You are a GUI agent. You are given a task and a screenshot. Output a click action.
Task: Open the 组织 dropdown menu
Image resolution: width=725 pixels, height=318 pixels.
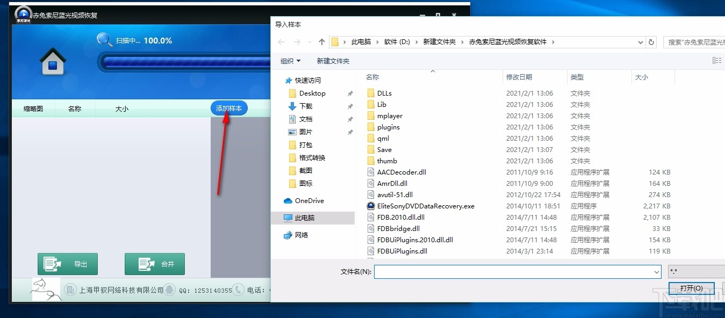[290, 61]
